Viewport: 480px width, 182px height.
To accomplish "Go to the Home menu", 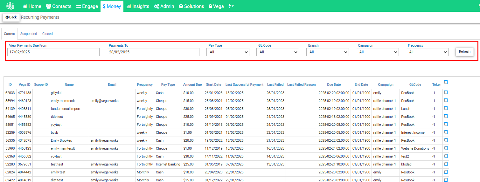I will (32, 6).
